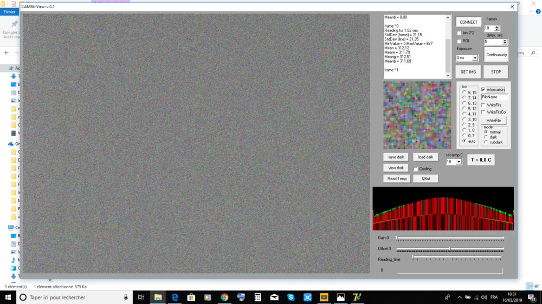
Task: Click the Reading_time slider track
Action: coord(457,257)
